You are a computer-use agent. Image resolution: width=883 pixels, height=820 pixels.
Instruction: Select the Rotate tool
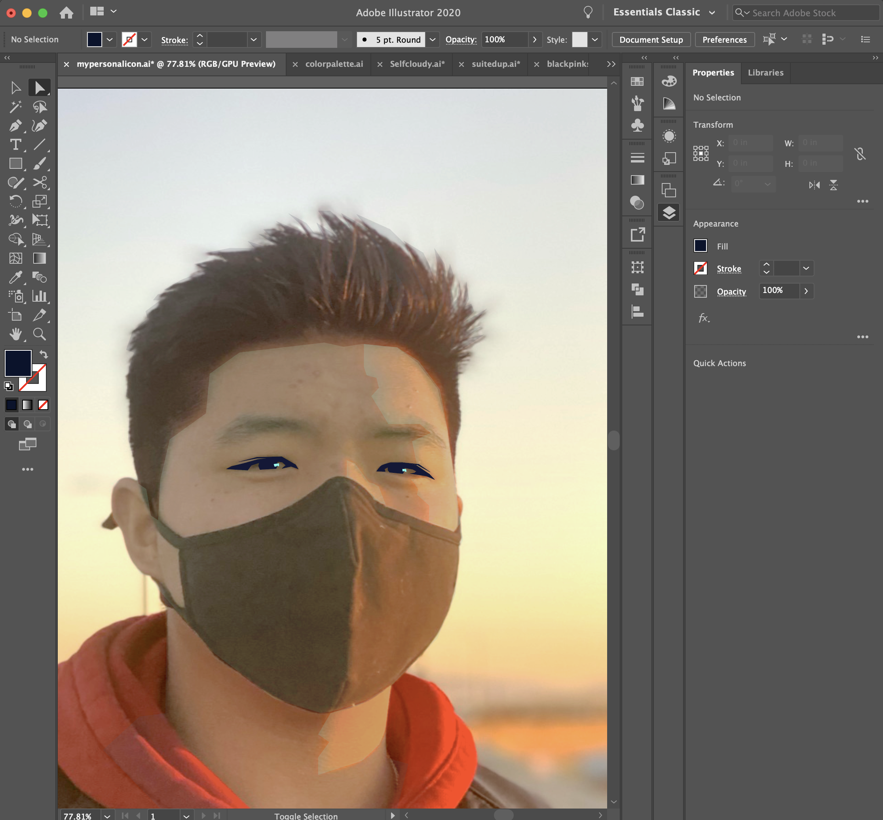[15, 201]
